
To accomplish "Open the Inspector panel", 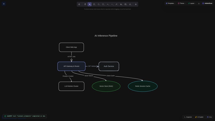I will (x=188, y=117).
